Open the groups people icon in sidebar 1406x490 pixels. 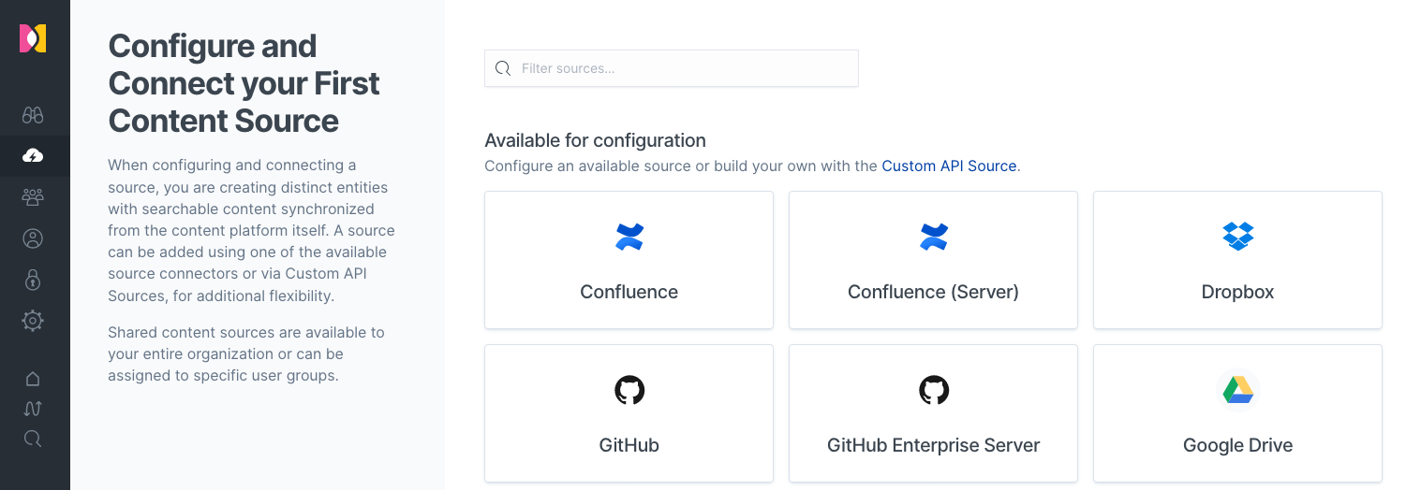[x=33, y=197]
